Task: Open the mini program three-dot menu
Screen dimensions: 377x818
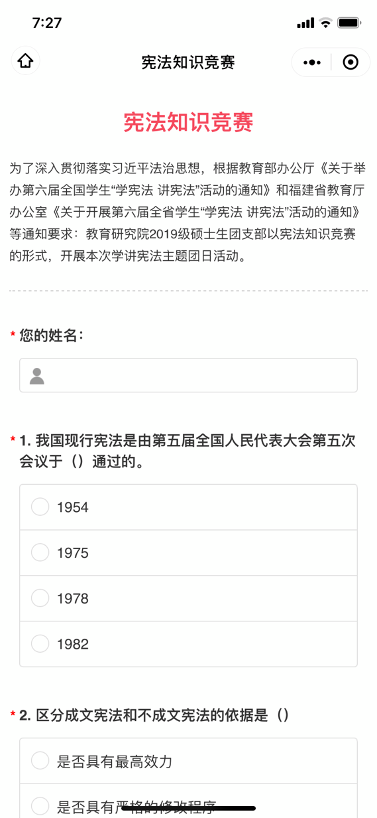Action: point(312,62)
